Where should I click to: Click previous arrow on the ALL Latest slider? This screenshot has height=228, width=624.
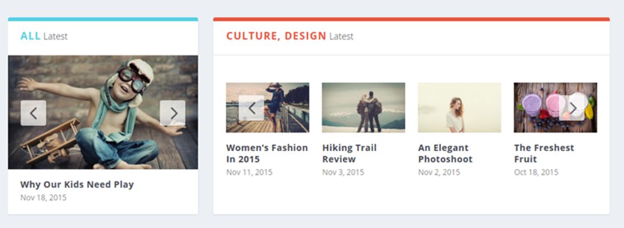(x=33, y=113)
